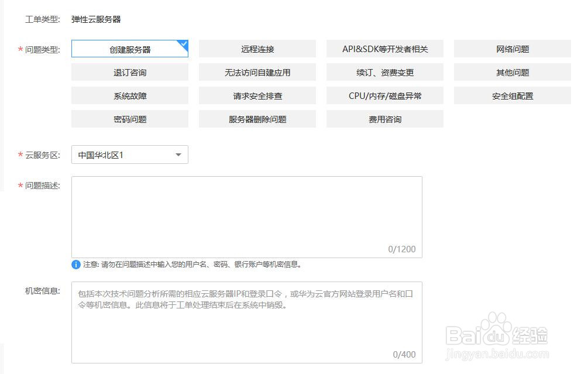
Task: Click the 工单类型 label
Action: click(42, 19)
